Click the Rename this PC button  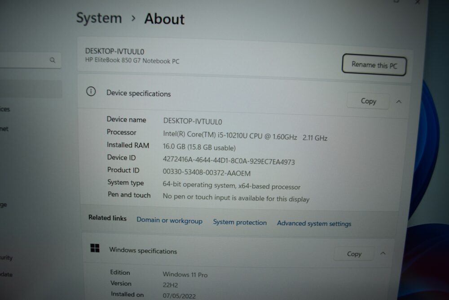(374, 65)
